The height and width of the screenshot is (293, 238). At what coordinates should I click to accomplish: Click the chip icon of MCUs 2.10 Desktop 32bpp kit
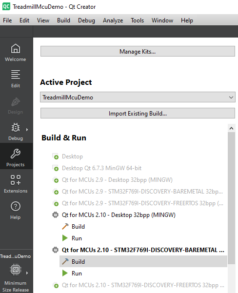point(55,215)
